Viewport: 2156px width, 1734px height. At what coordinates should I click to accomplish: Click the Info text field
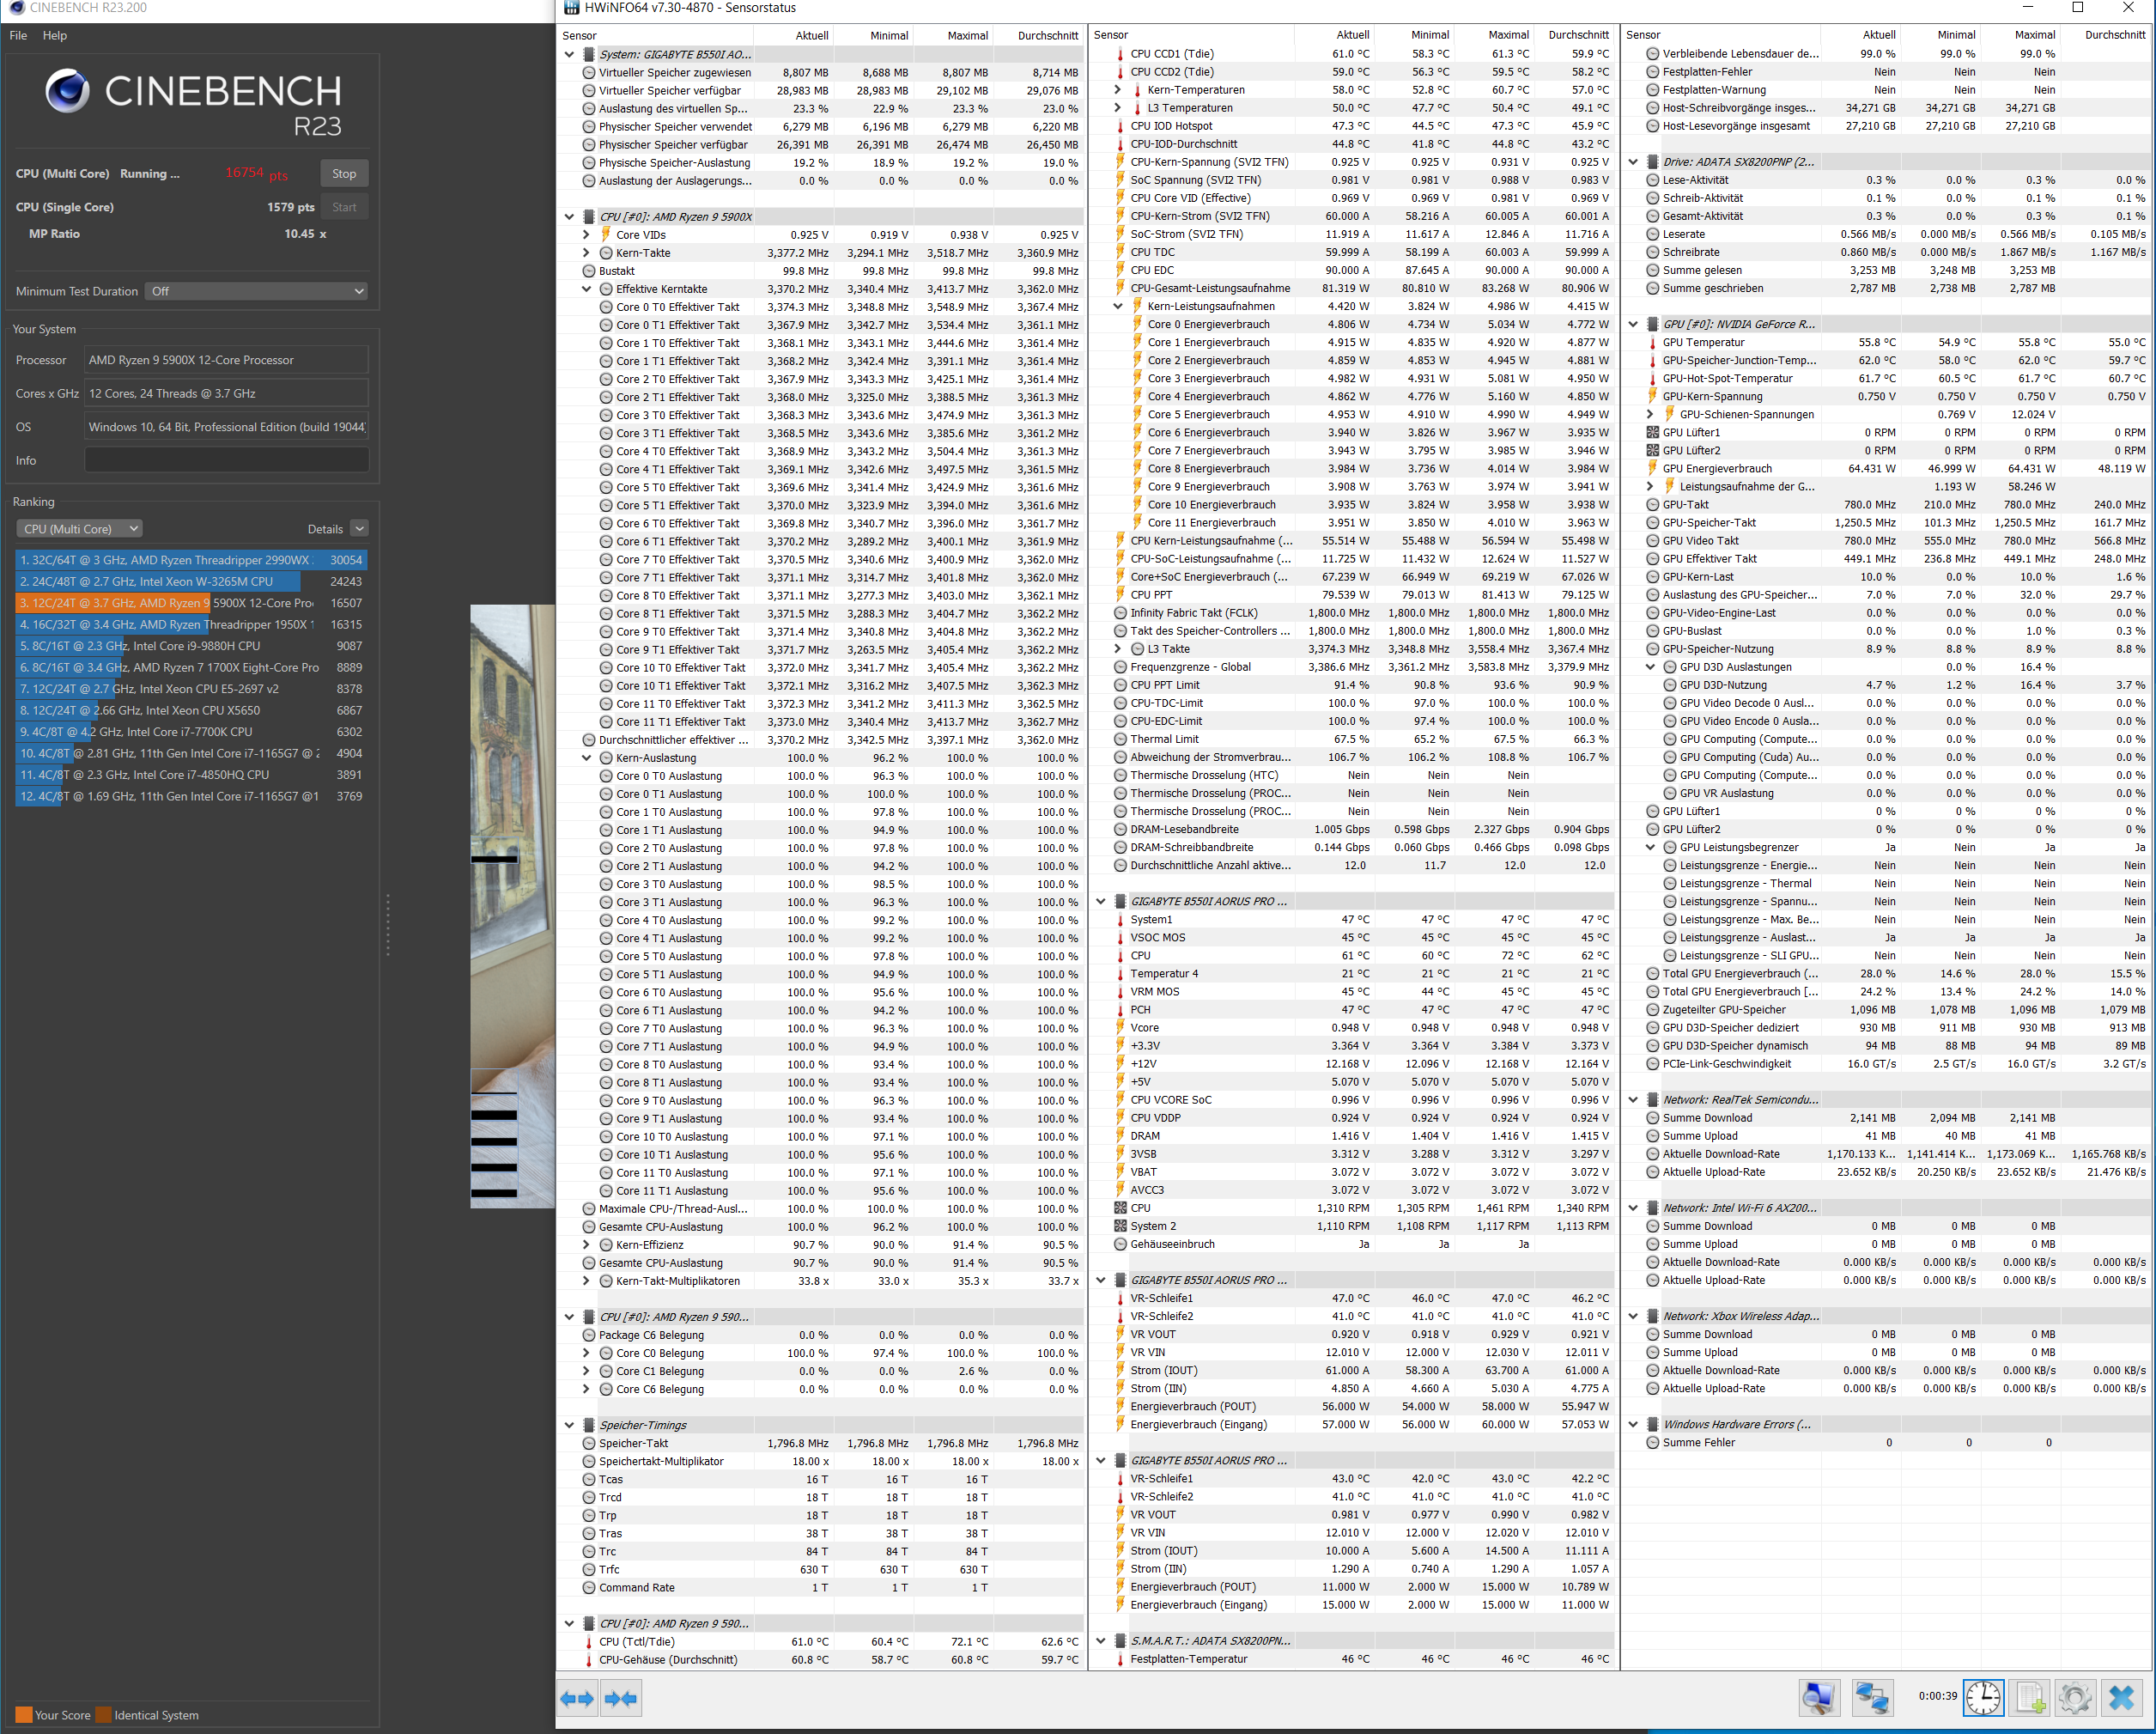(x=226, y=460)
